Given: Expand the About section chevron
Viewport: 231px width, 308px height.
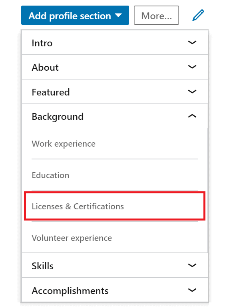Looking at the screenshot, I should click(192, 67).
